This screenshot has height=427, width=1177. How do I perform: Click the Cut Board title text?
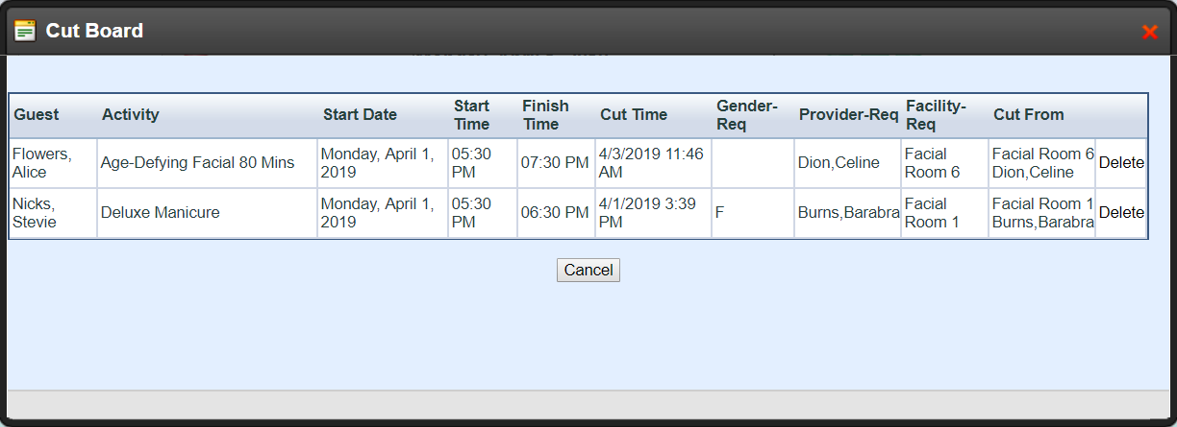point(94,31)
